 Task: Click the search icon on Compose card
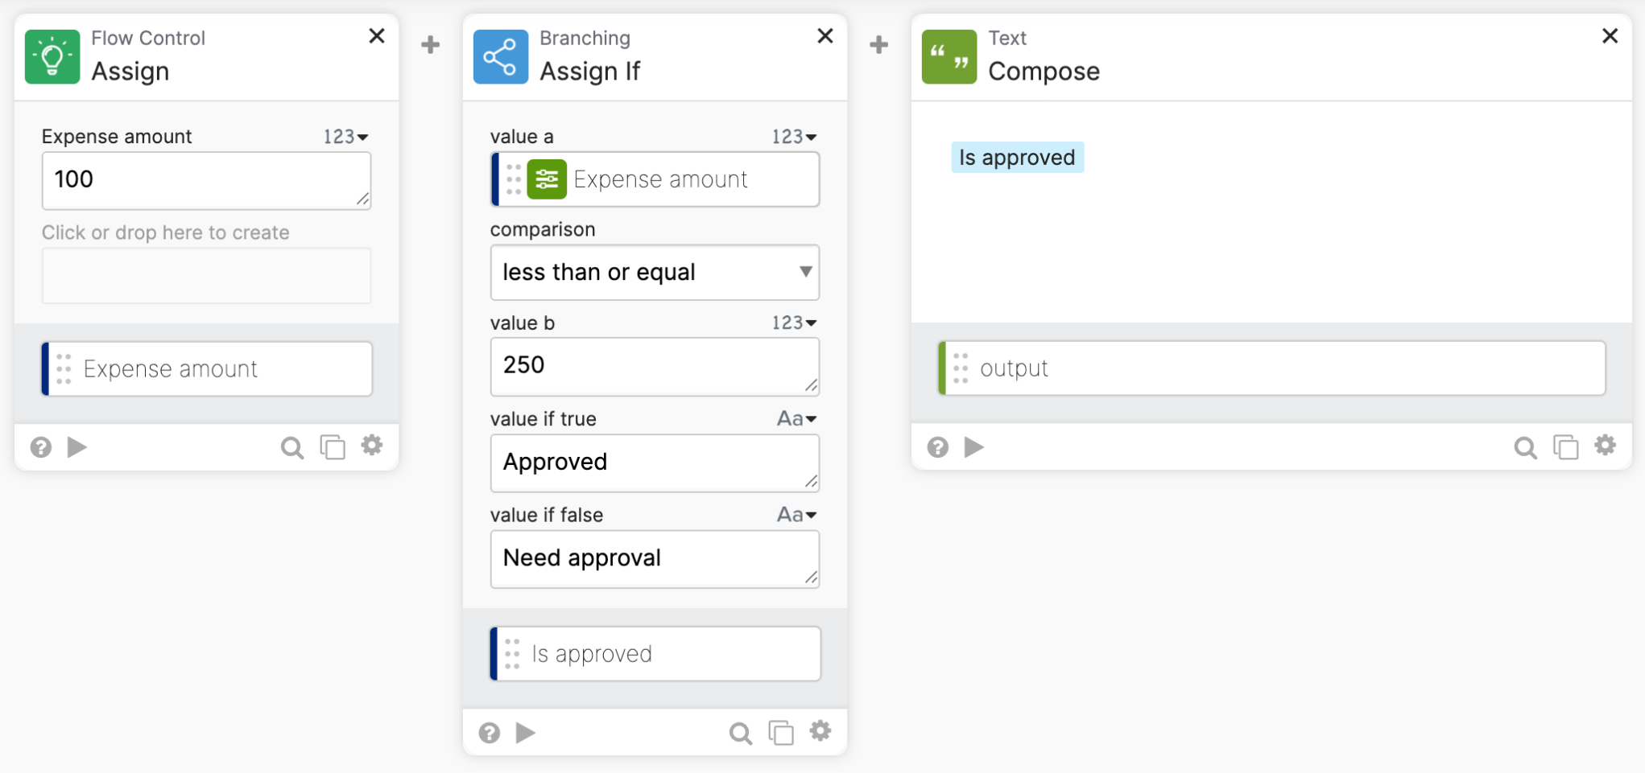[x=1525, y=447]
